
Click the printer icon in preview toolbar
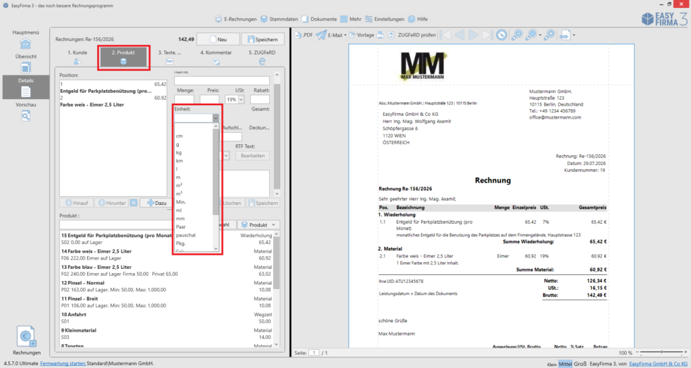[381, 35]
